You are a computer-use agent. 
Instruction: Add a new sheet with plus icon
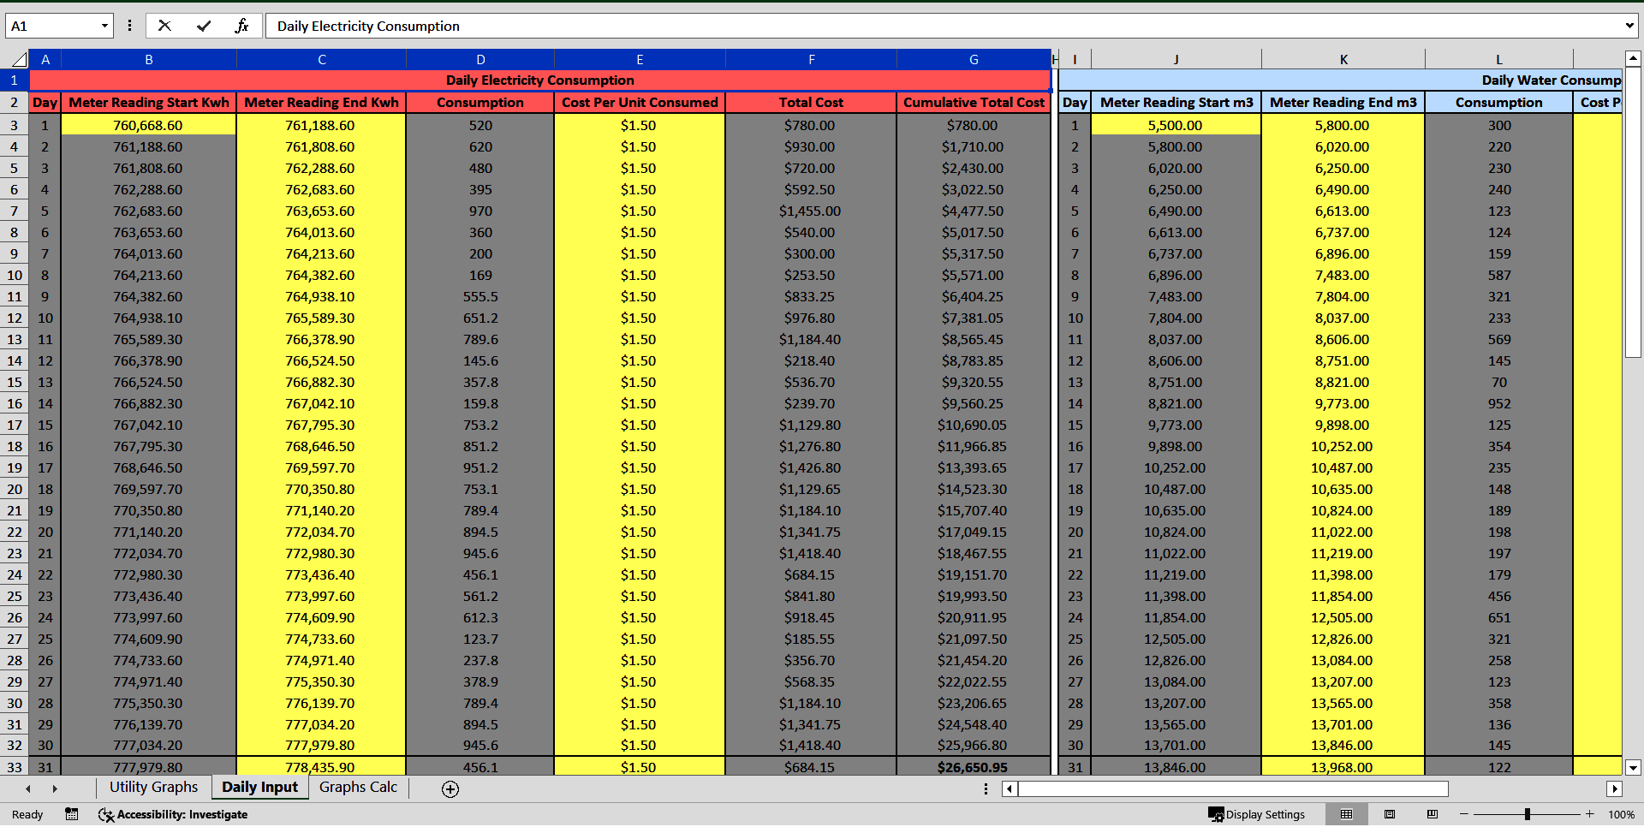[450, 788]
